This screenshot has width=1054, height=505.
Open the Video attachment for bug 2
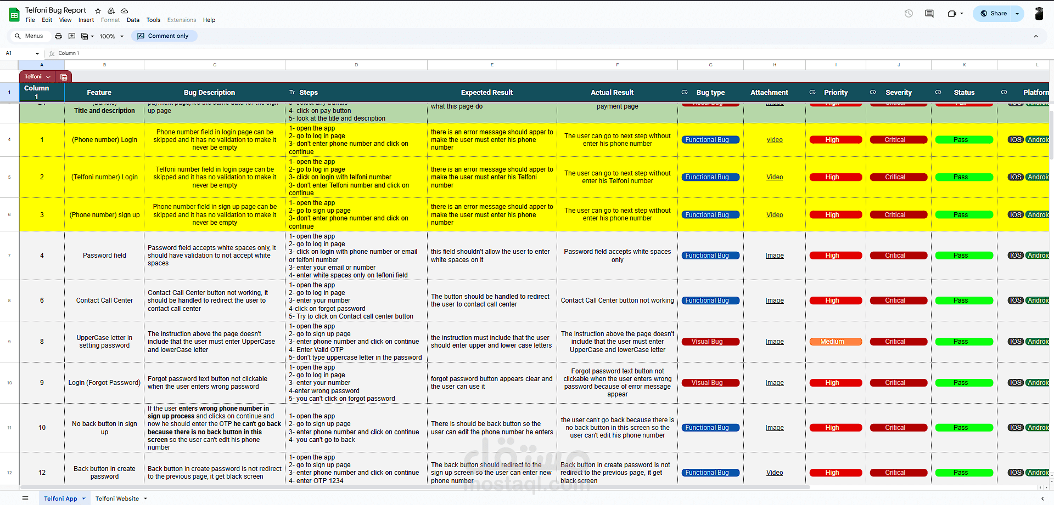pyautogui.click(x=775, y=177)
